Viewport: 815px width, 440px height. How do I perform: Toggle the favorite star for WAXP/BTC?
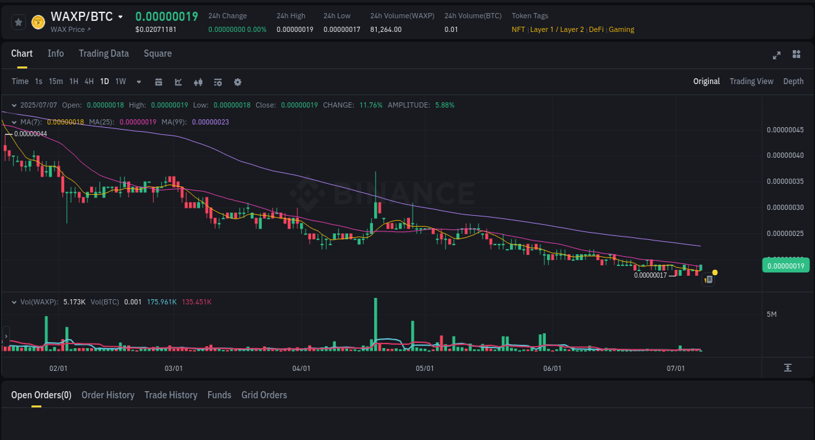click(18, 22)
